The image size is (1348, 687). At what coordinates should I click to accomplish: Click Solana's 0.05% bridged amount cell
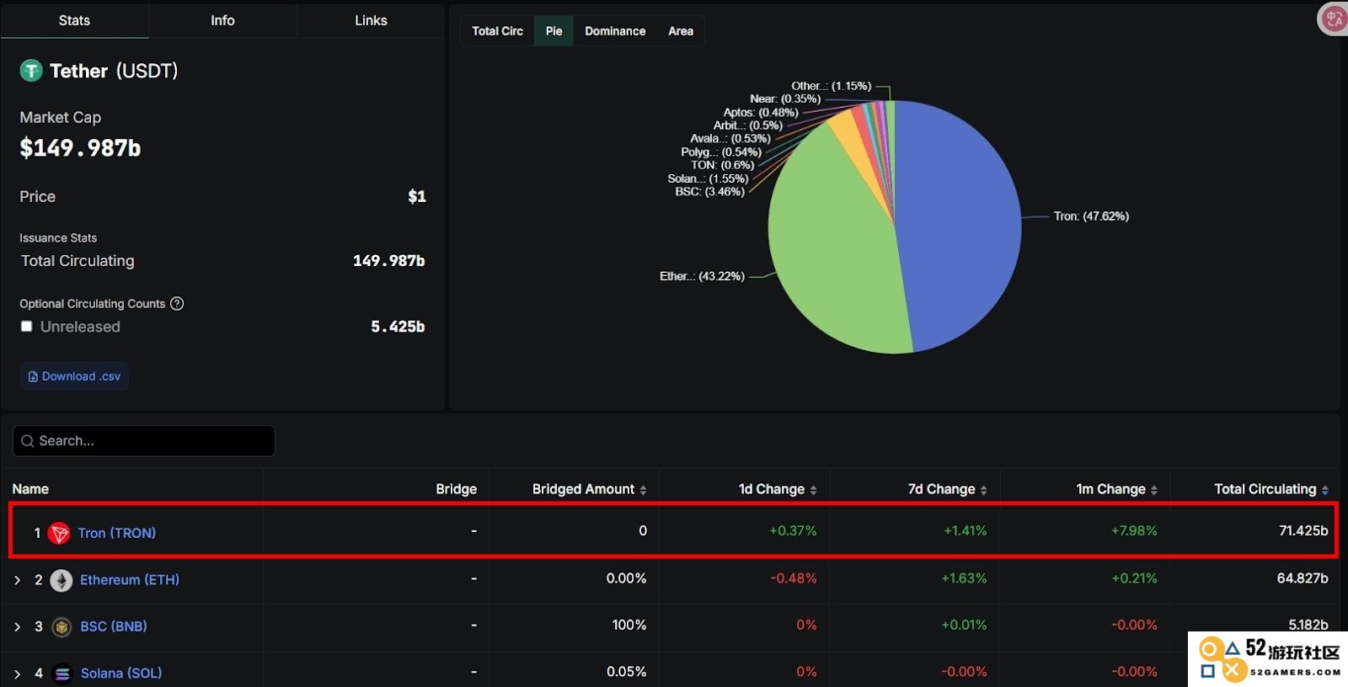[x=627, y=672]
